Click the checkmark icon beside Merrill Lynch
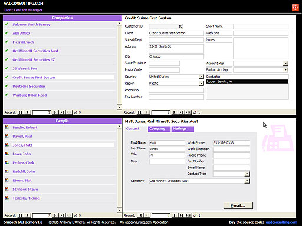 (x=6, y=42)
